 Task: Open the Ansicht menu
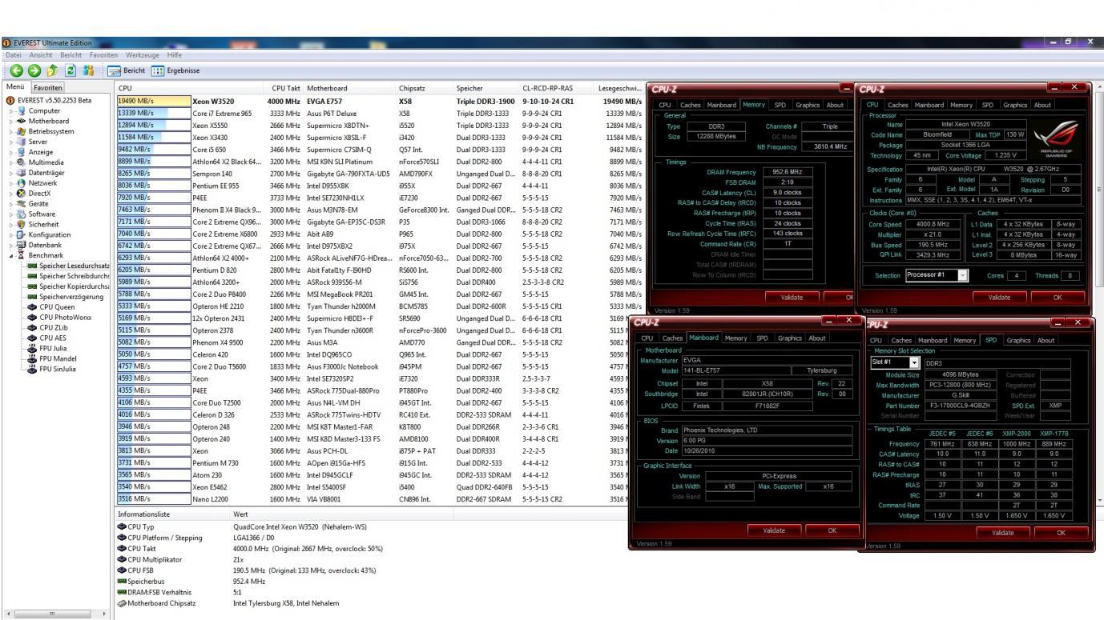tap(41, 54)
